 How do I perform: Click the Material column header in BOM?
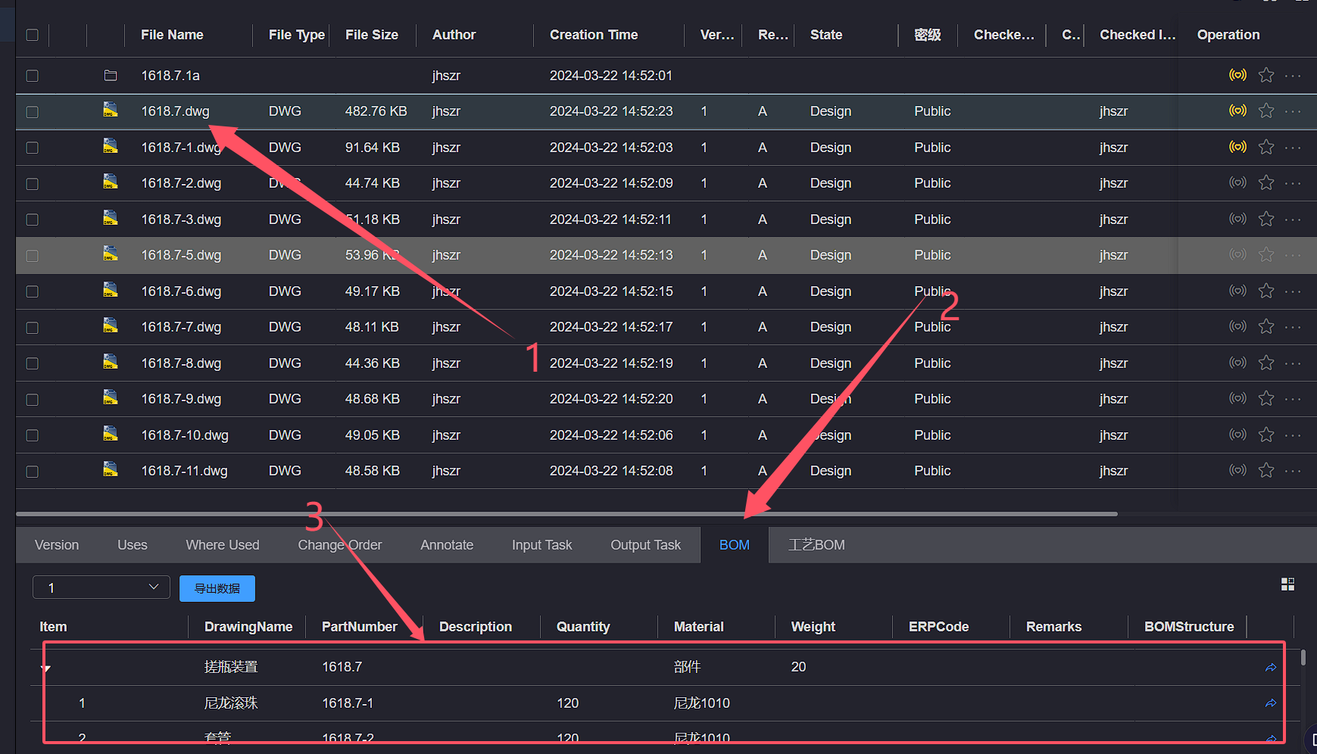pyautogui.click(x=699, y=627)
